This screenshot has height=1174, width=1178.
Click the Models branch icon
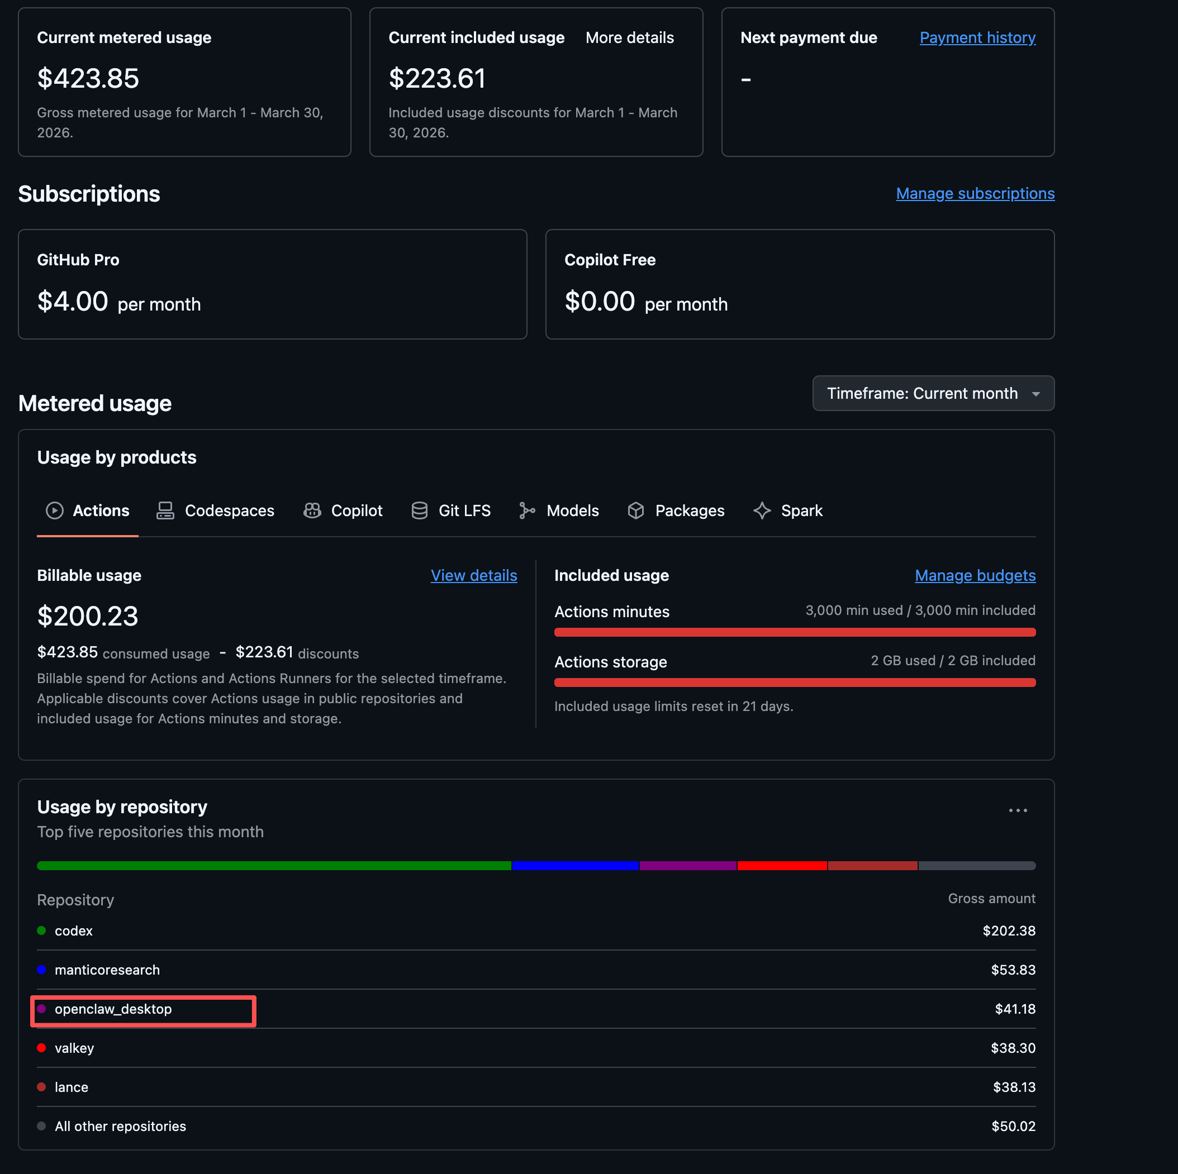pos(527,510)
